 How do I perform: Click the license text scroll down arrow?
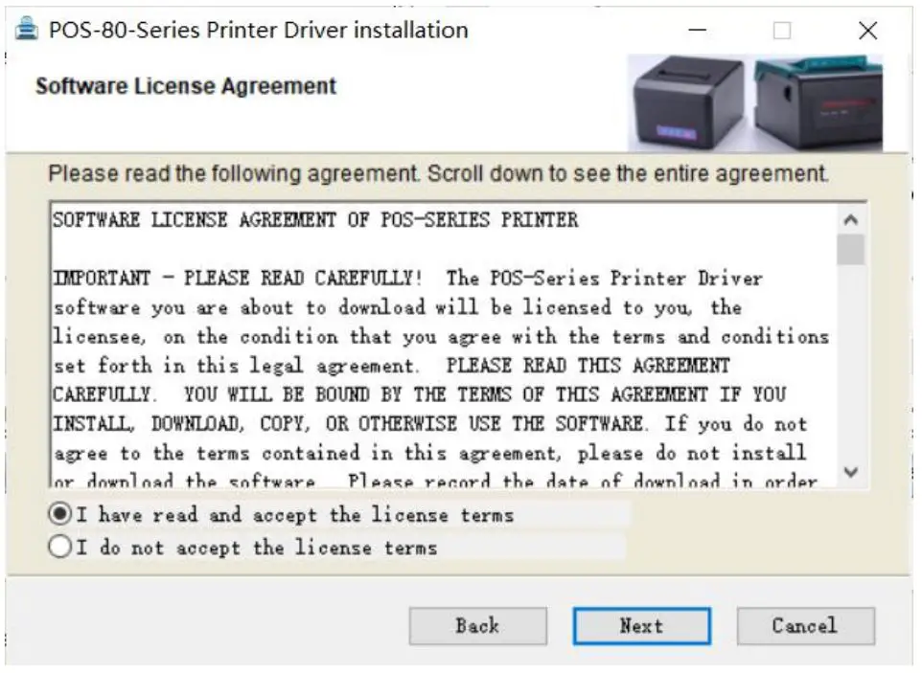pyautogui.click(x=851, y=472)
